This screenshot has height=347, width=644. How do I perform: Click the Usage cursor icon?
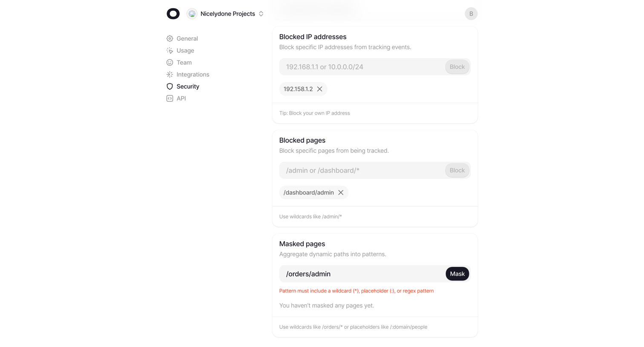point(170,50)
